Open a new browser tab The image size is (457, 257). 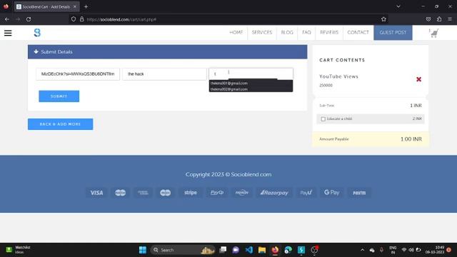[x=86, y=6]
